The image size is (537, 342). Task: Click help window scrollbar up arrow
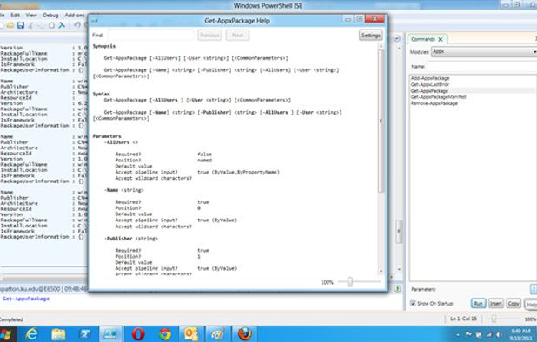pyautogui.click(x=381, y=46)
